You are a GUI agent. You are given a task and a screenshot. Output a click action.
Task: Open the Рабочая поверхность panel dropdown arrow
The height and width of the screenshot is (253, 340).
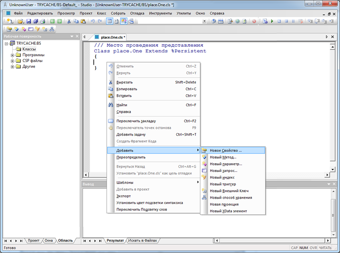[x=72, y=36]
